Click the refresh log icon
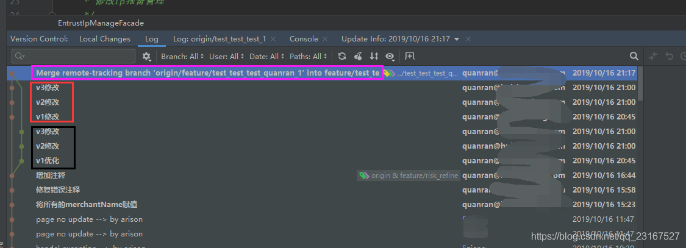The image size is (686, 248). [x=342, y=57]
